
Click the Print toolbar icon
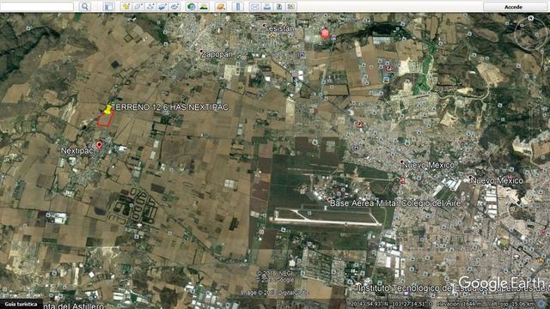pos(267,6)
